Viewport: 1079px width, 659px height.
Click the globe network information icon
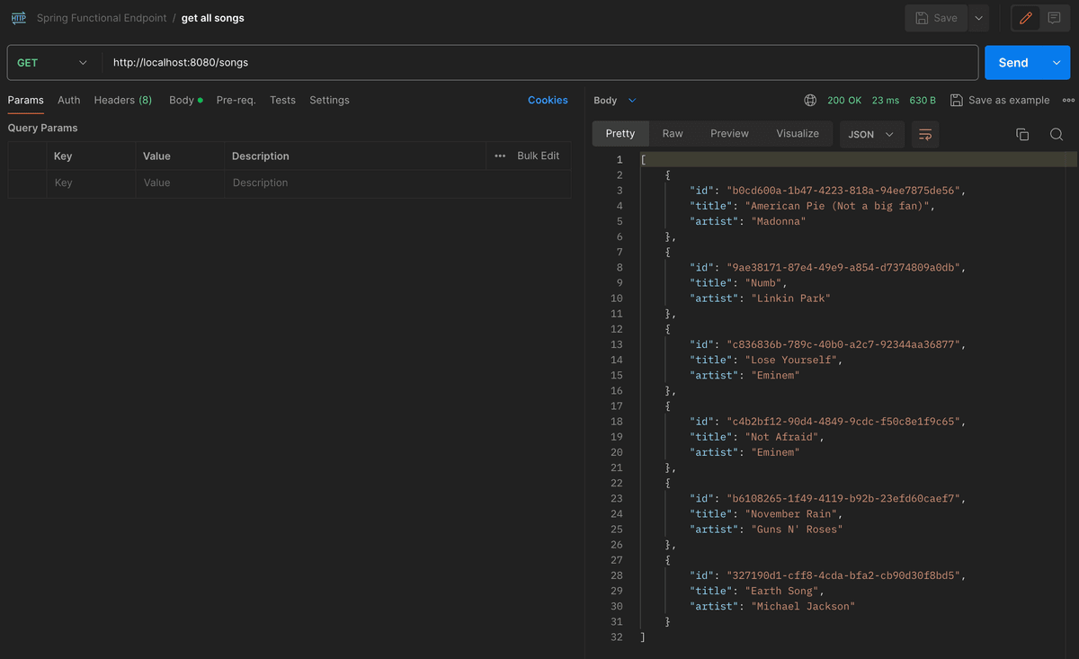point(809,100)
